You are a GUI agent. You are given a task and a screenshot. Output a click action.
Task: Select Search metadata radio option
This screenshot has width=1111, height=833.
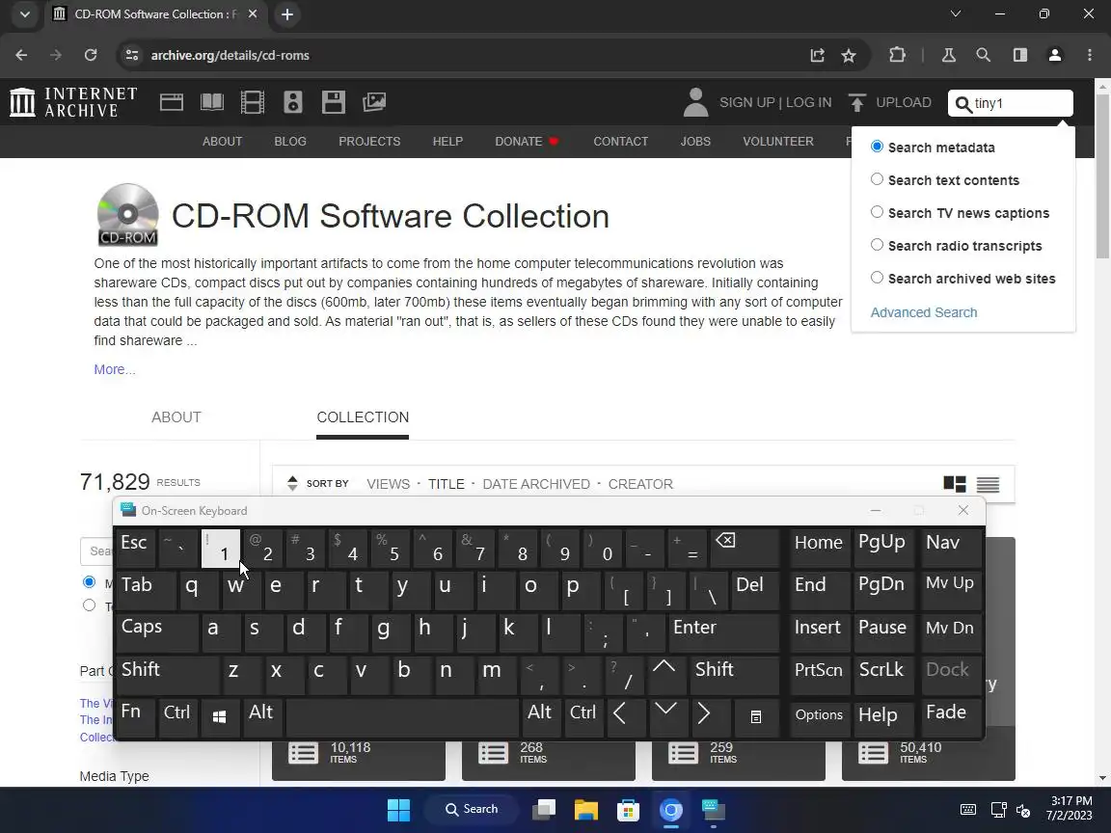[878, 147]
